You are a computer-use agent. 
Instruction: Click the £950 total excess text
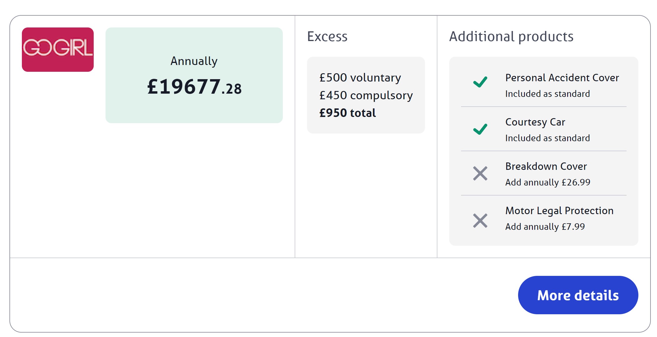(348, 113)
